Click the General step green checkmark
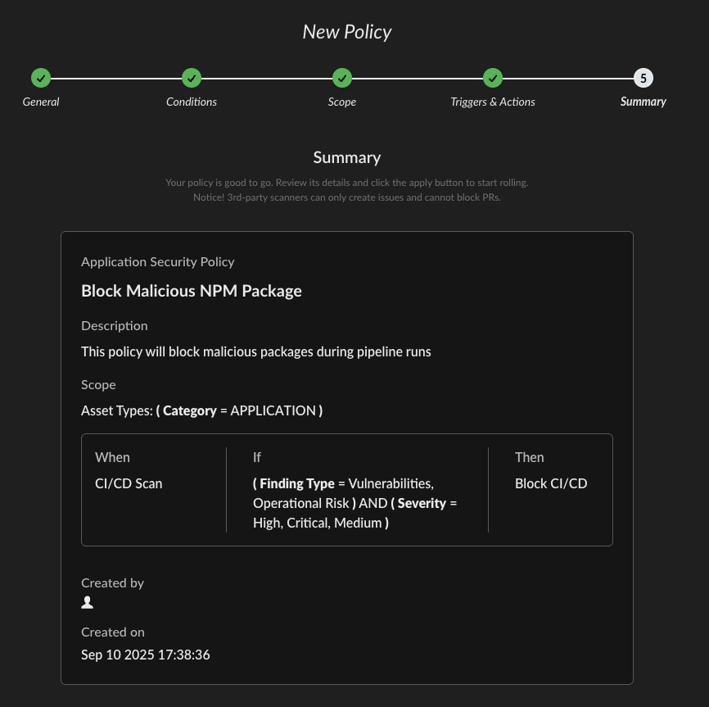Screen dimensions: 709x707 tap(41, 79)
